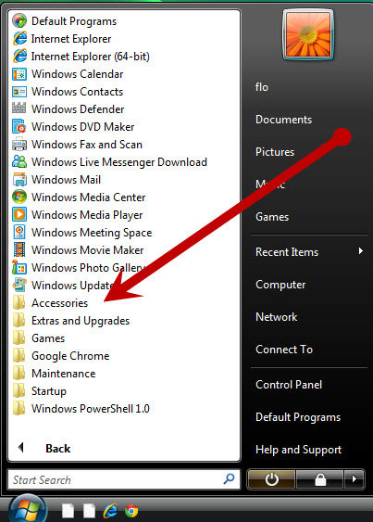This screenshot has width=373, height=522.
Task: Click Windows Media Center label
Action: coord(89,197)
